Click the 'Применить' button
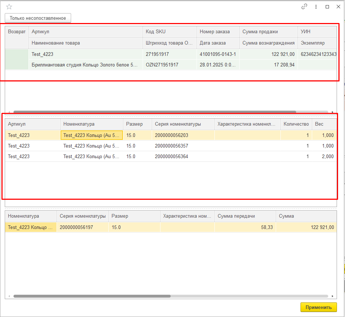The width and height of the screenshot is (345, 317). pos(319,307)
